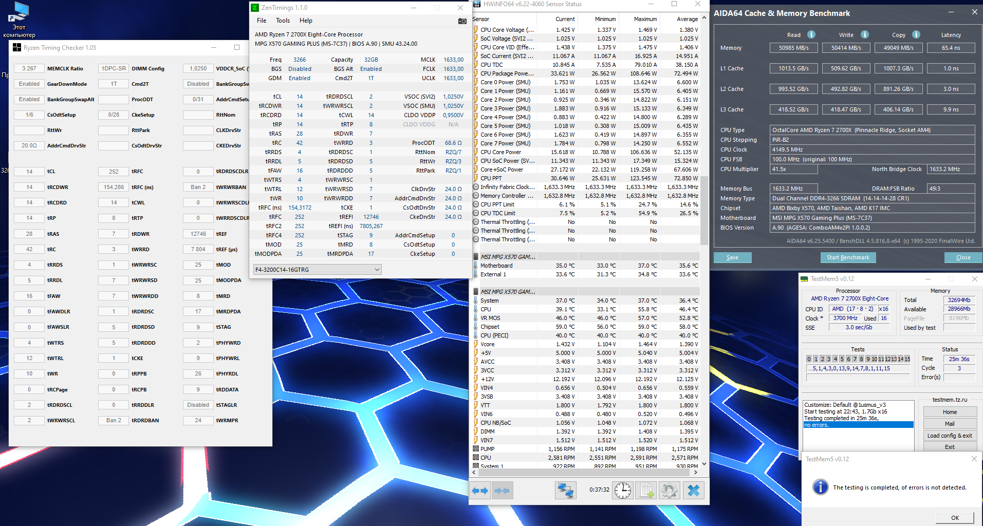Open the F4-3200C14-16GTRG module dropdown
Image resolution: width=983 pixels, height=526 pixels.
coord(318,269)
